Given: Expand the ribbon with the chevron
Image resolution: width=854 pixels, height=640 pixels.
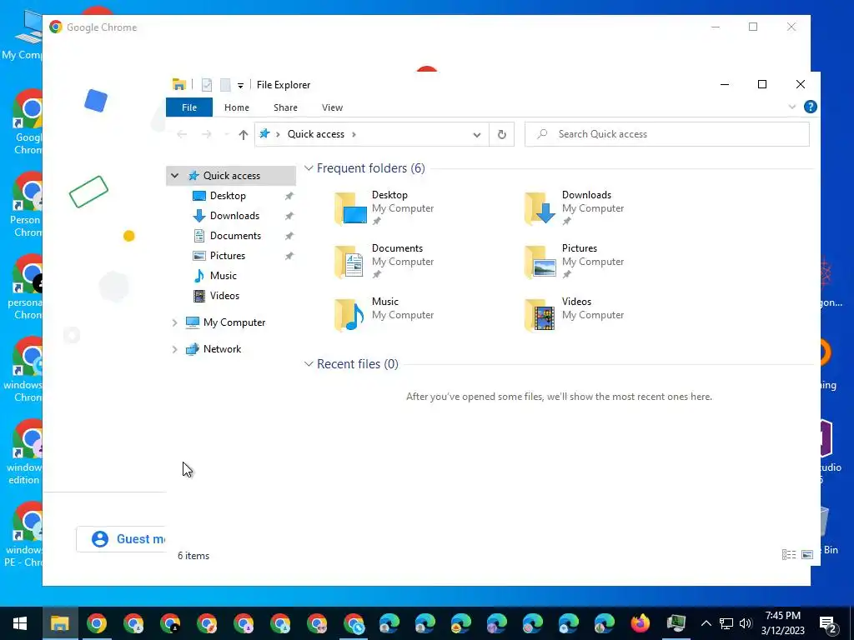Looking at the screenshot, I should (792, 107).
